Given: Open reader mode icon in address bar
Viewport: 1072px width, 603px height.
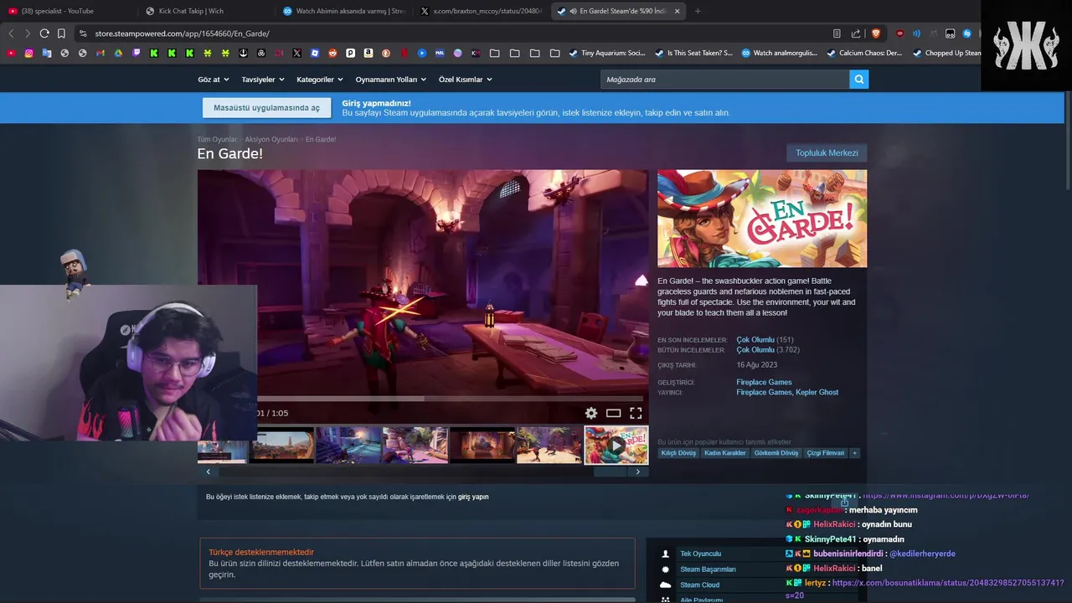Looking at the screenshot, I should [x=837, y=33].
